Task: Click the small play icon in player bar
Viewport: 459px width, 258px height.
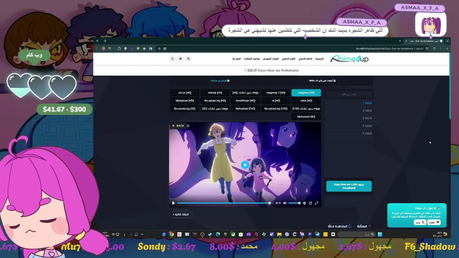Action: (174, 203)
